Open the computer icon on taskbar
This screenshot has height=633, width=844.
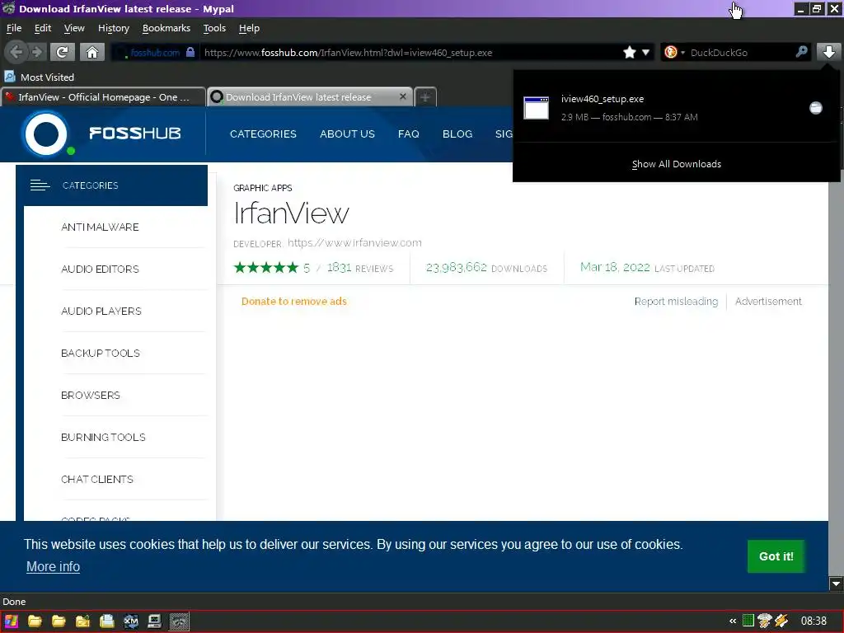point(154,621)
